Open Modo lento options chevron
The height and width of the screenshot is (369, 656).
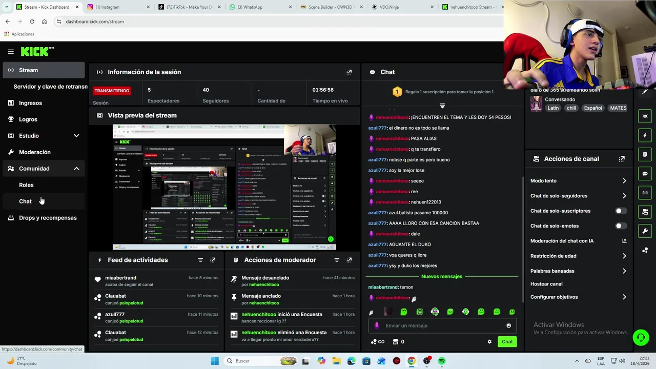tap(624, 181)
